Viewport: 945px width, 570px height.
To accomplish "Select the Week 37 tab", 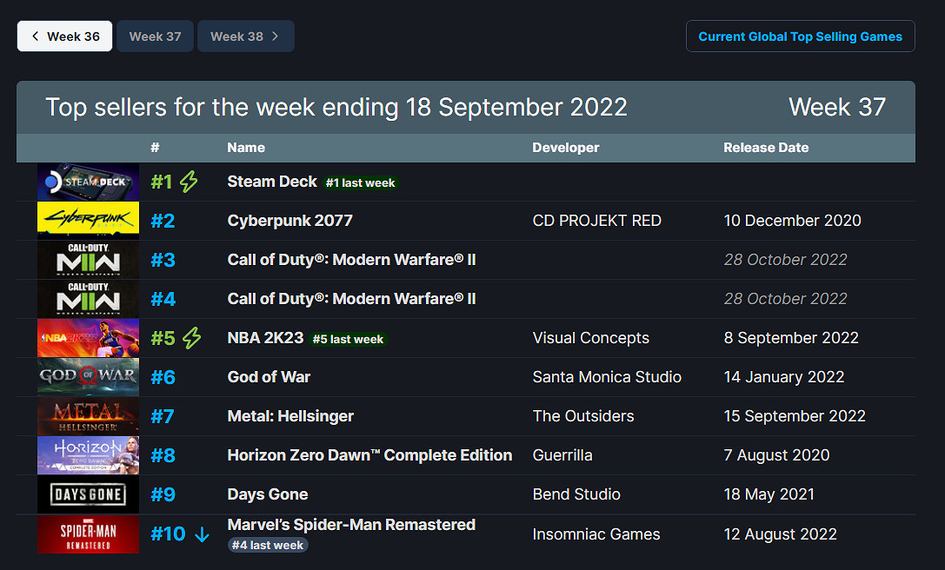I will (155, 36).
